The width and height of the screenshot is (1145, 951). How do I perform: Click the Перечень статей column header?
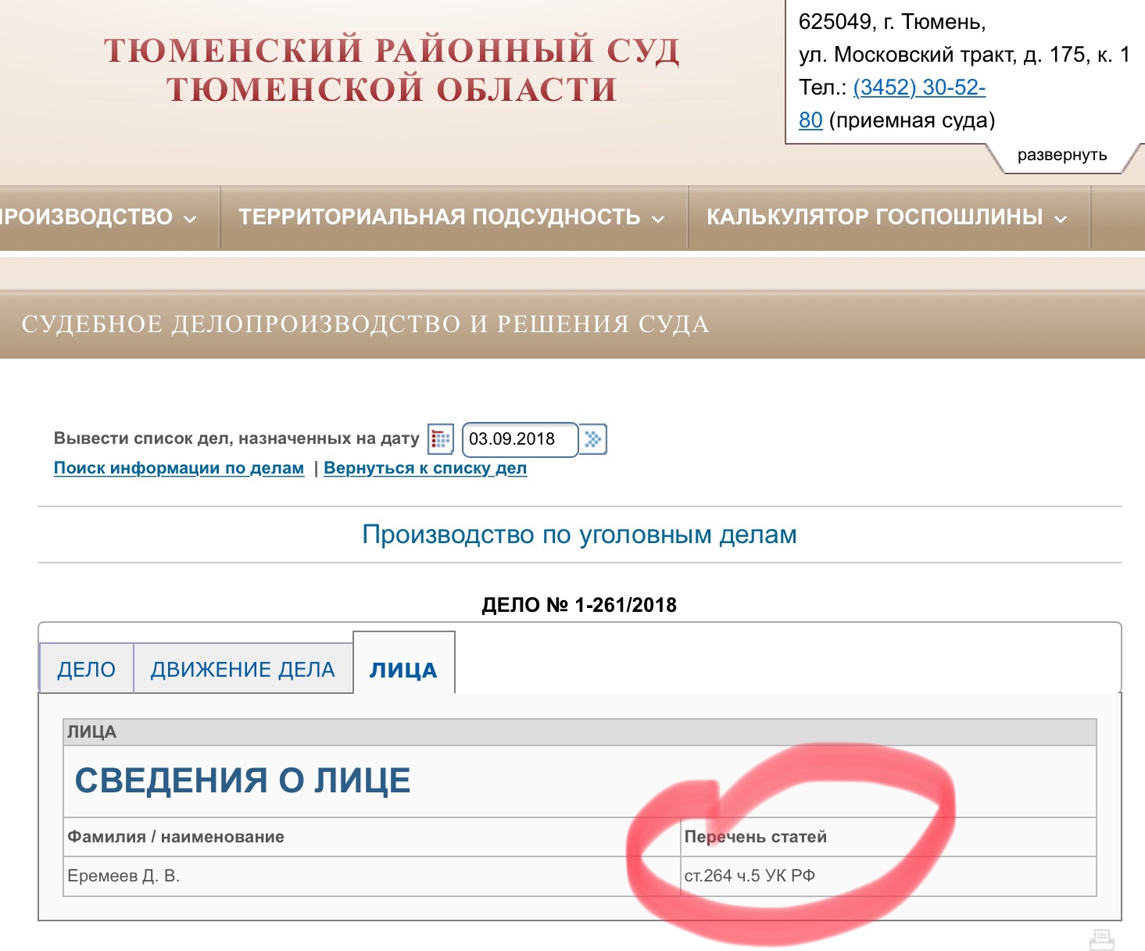pyautogui.click(x=755, y=837)
